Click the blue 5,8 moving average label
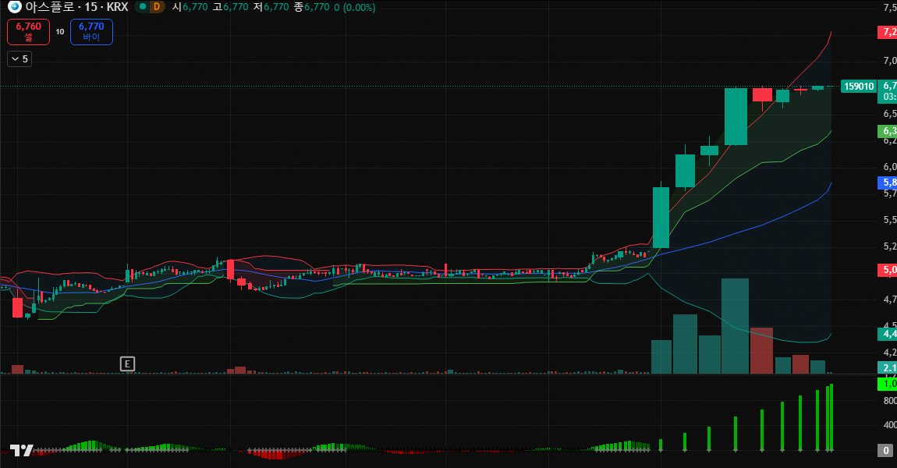 888,183
